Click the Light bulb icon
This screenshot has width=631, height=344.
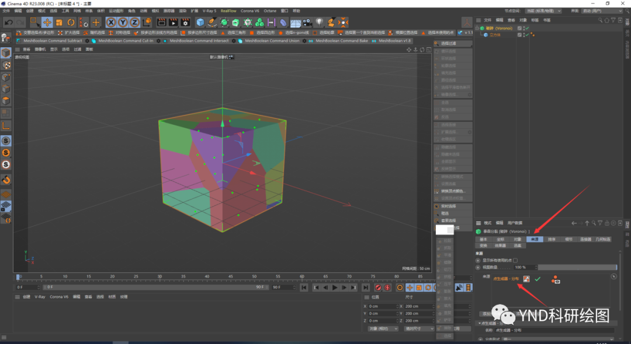[x=319, y=23]
